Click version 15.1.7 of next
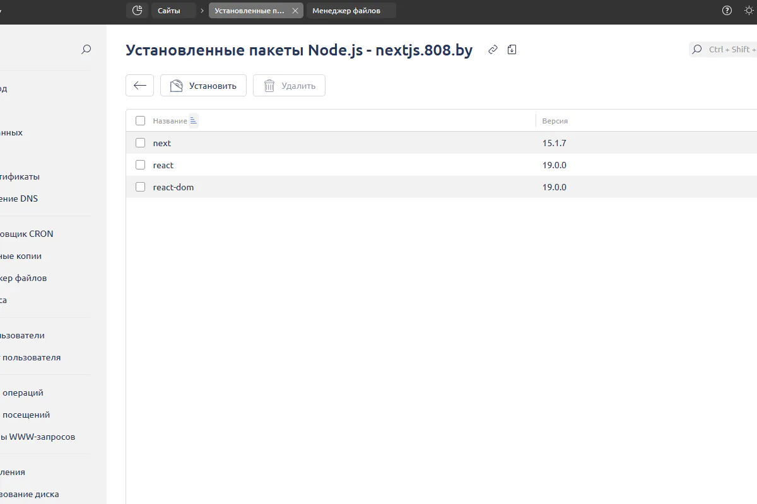 pyautogui.click(x=555, y=143)
